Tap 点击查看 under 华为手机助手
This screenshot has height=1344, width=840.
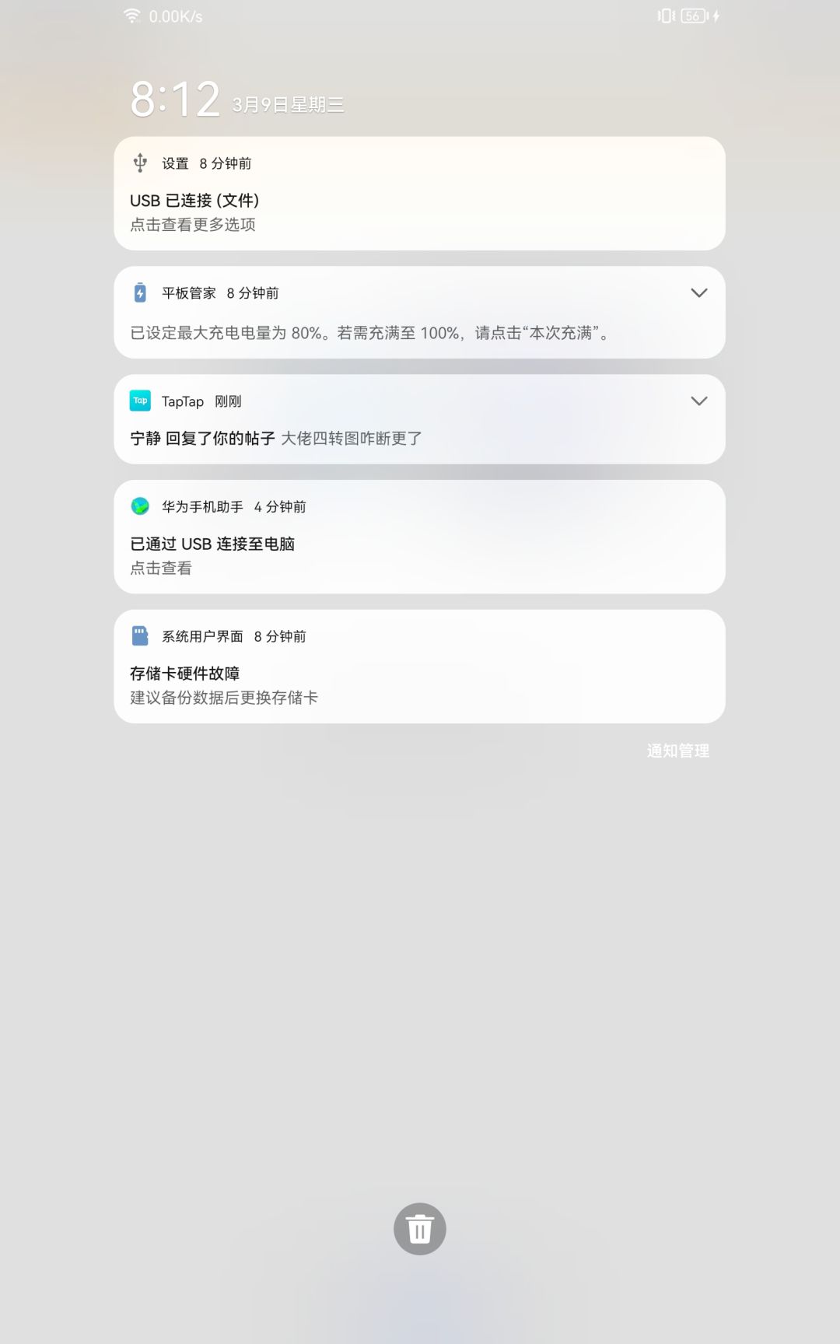click(161, 568)
